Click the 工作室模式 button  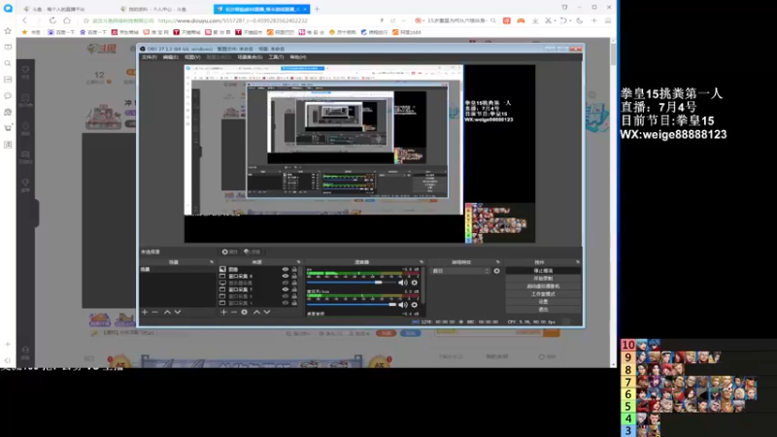(x=543, y=294)
